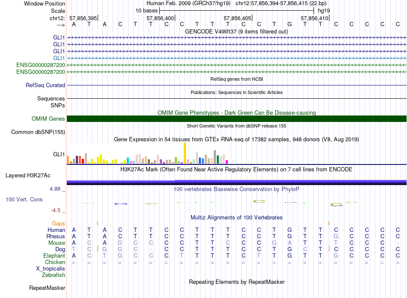This screenshot has width=407, height=298.
Task: Click the SNPs track label
Action: pos(58,105)
